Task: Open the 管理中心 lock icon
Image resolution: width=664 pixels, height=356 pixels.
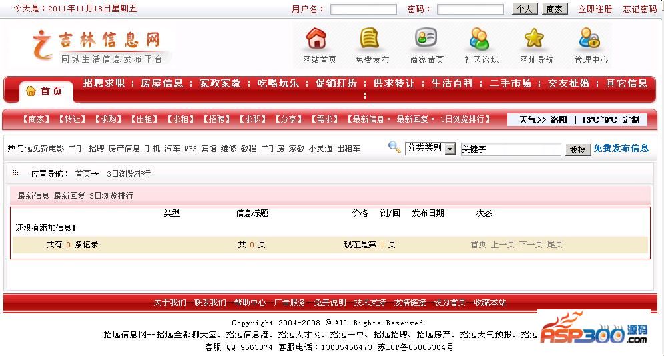Action: click(x=589, y=38)
